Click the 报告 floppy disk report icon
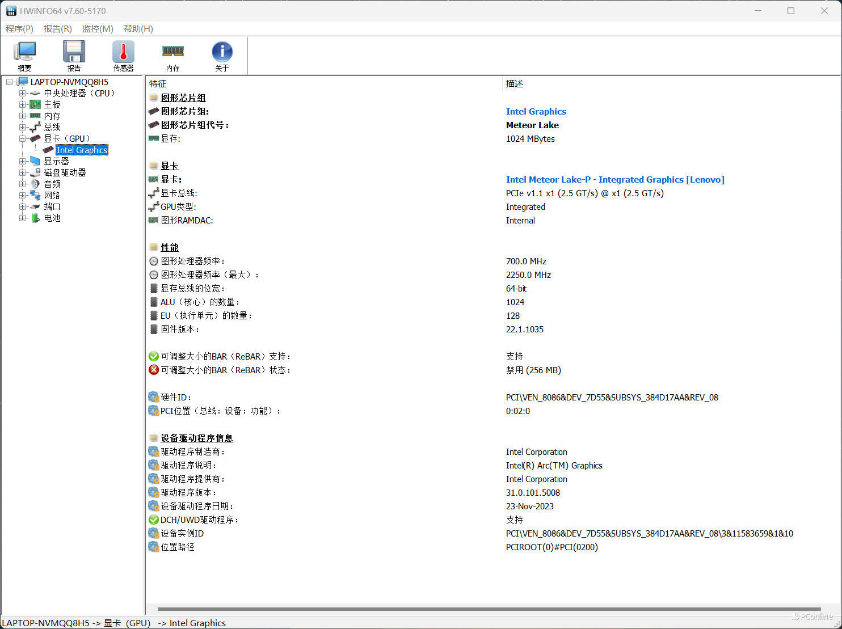842x629 pixels. click(x=74, y=53)
